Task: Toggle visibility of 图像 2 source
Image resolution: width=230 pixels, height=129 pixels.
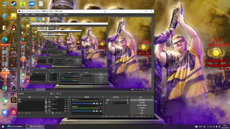Action: [x=66, y=106]
